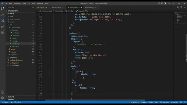The width and height of the screenshot is (187, 105).
Task: Open the Extensions view
Action: 3,32
